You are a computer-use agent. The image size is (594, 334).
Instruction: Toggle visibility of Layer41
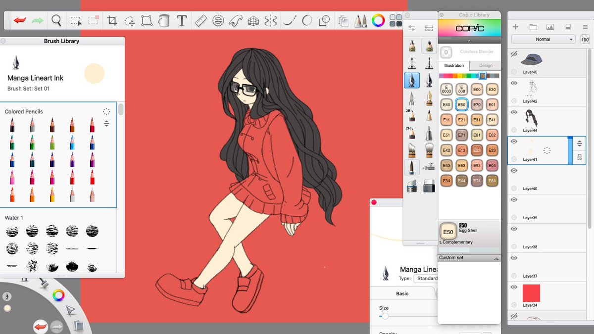pyautogui.click(x=514, y=142)
